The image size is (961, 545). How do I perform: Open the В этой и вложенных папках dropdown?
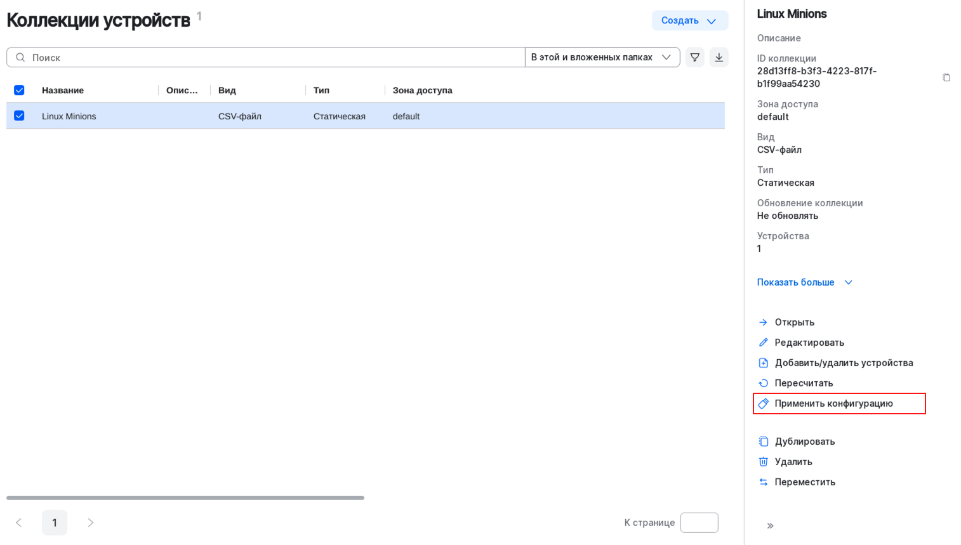click(x=602, y=57)
